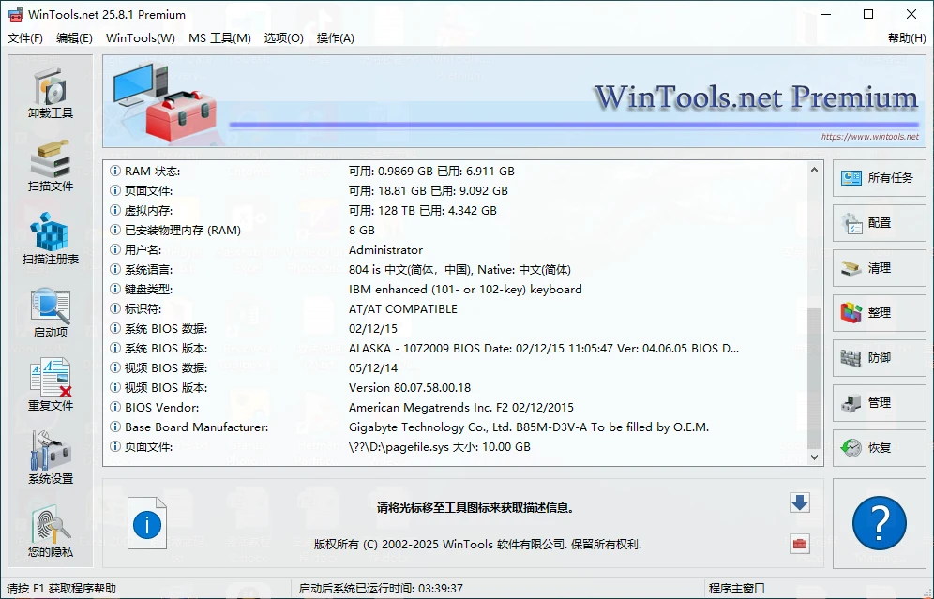Screen dimensions: 934x599
Task: Click the scrollbar down arrow in info list
Action: 814,458
